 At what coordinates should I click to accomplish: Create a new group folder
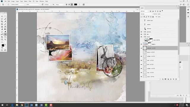click(171, 79)
